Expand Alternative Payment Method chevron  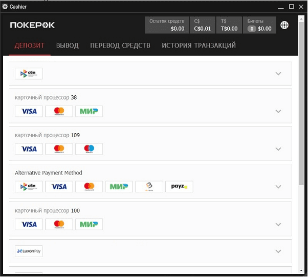coord(278,187)
